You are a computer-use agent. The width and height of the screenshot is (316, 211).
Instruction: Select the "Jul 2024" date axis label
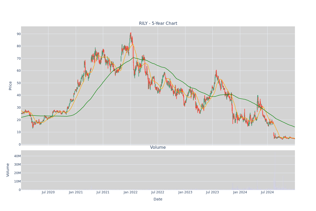click(267, 192)
